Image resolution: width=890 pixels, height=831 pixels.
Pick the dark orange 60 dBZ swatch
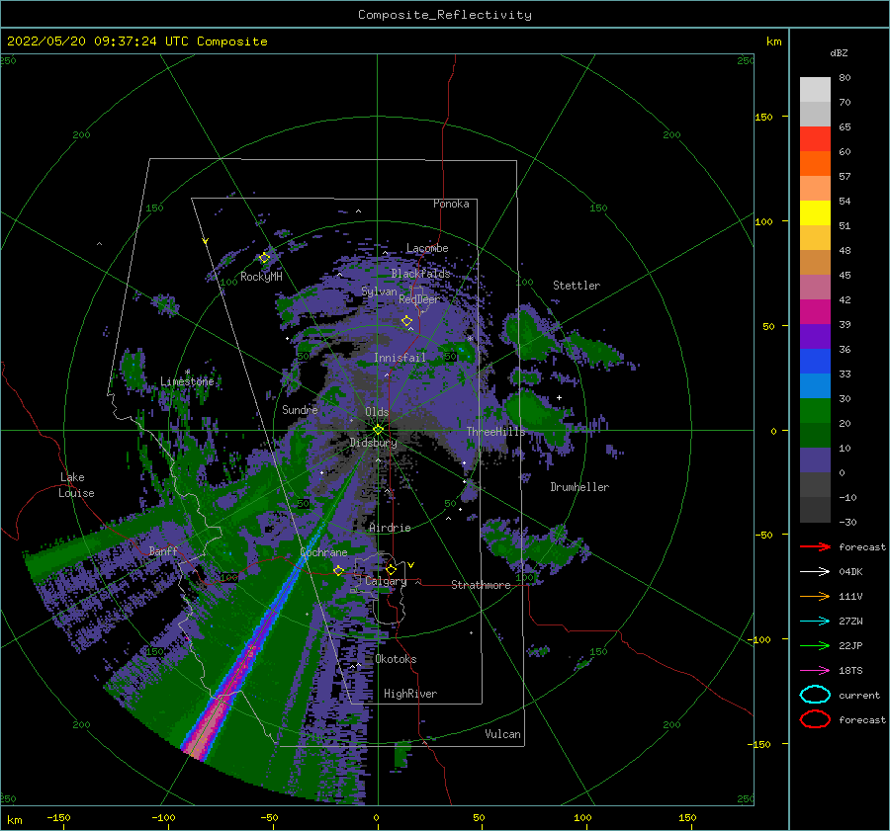tap(815, 163)
